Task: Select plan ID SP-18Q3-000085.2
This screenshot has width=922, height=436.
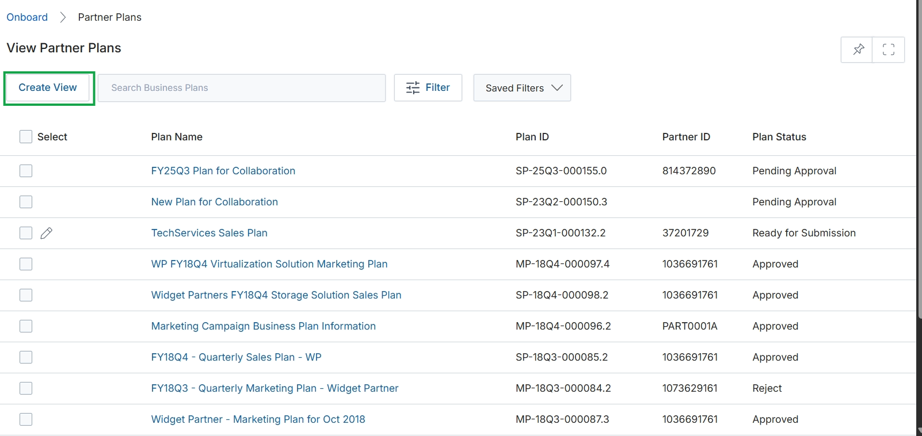Action: 562,357
